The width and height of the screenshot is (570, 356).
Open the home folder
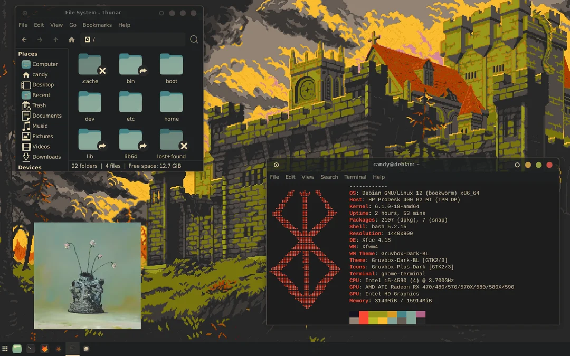(x=170, y=103)
